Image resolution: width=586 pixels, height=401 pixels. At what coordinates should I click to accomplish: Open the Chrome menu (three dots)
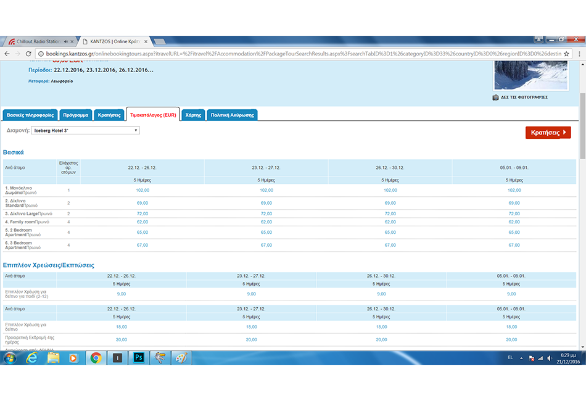580,54
